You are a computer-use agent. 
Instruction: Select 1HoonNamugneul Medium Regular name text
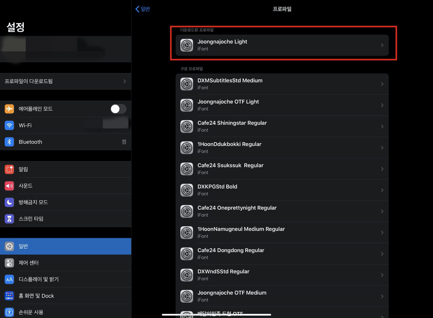pos(241,229)
